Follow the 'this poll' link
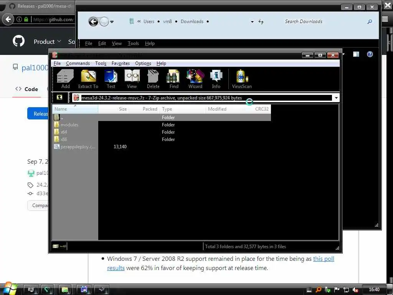Image resolution: width=393 pixels, height=295 pixels. [324, 259]
